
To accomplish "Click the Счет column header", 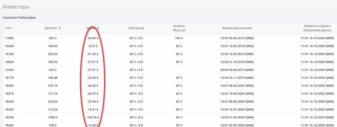I will tap(8, 28).
